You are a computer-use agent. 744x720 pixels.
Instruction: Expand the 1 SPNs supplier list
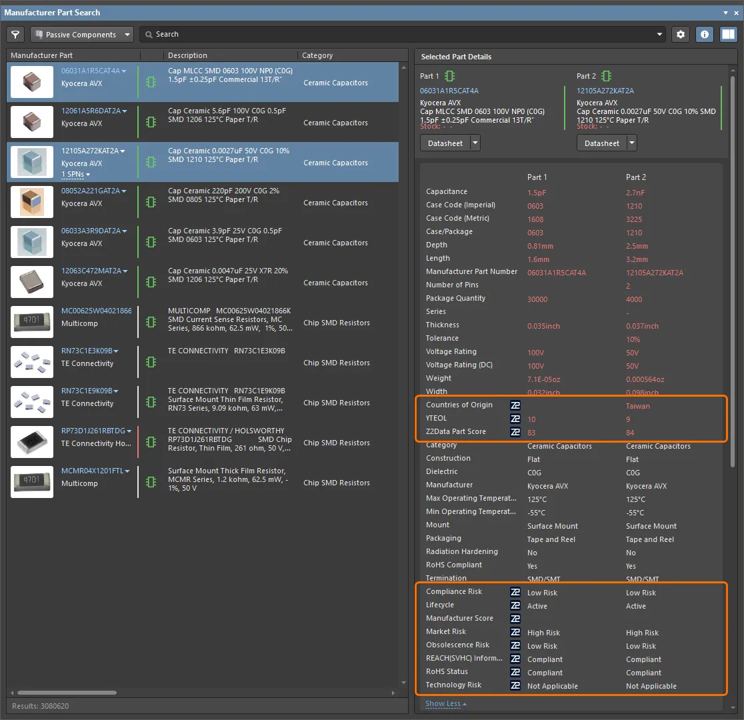75,175
